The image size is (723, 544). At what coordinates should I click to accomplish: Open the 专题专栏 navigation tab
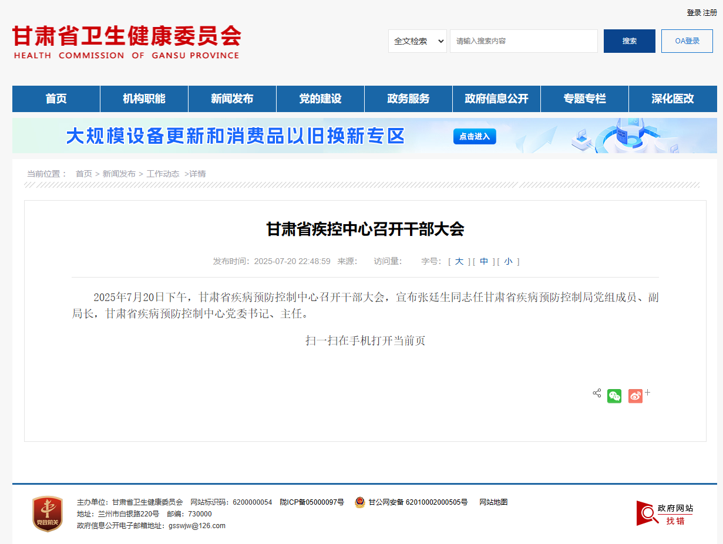pos(584,99)
